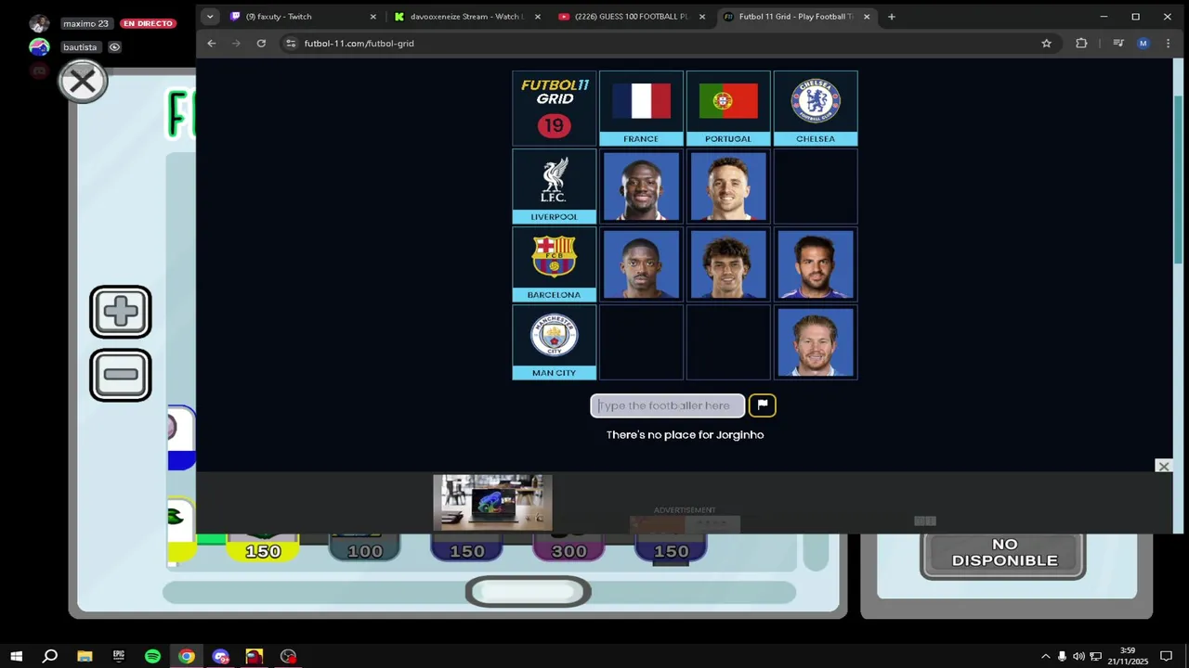
Task: Reload the futbol-11 page
Action: [x=261, y=44]
